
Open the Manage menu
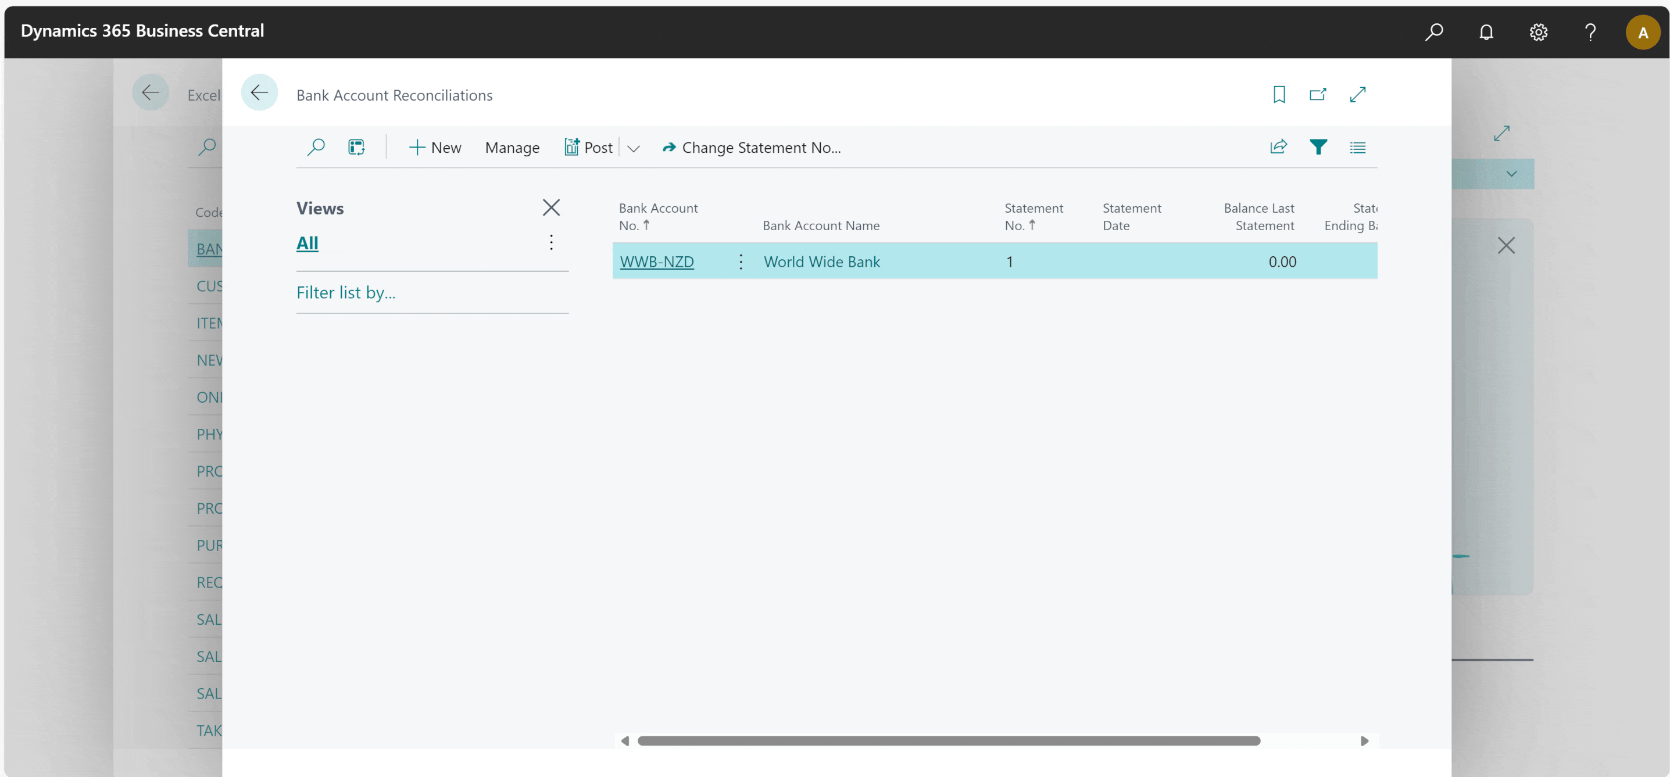512,148
